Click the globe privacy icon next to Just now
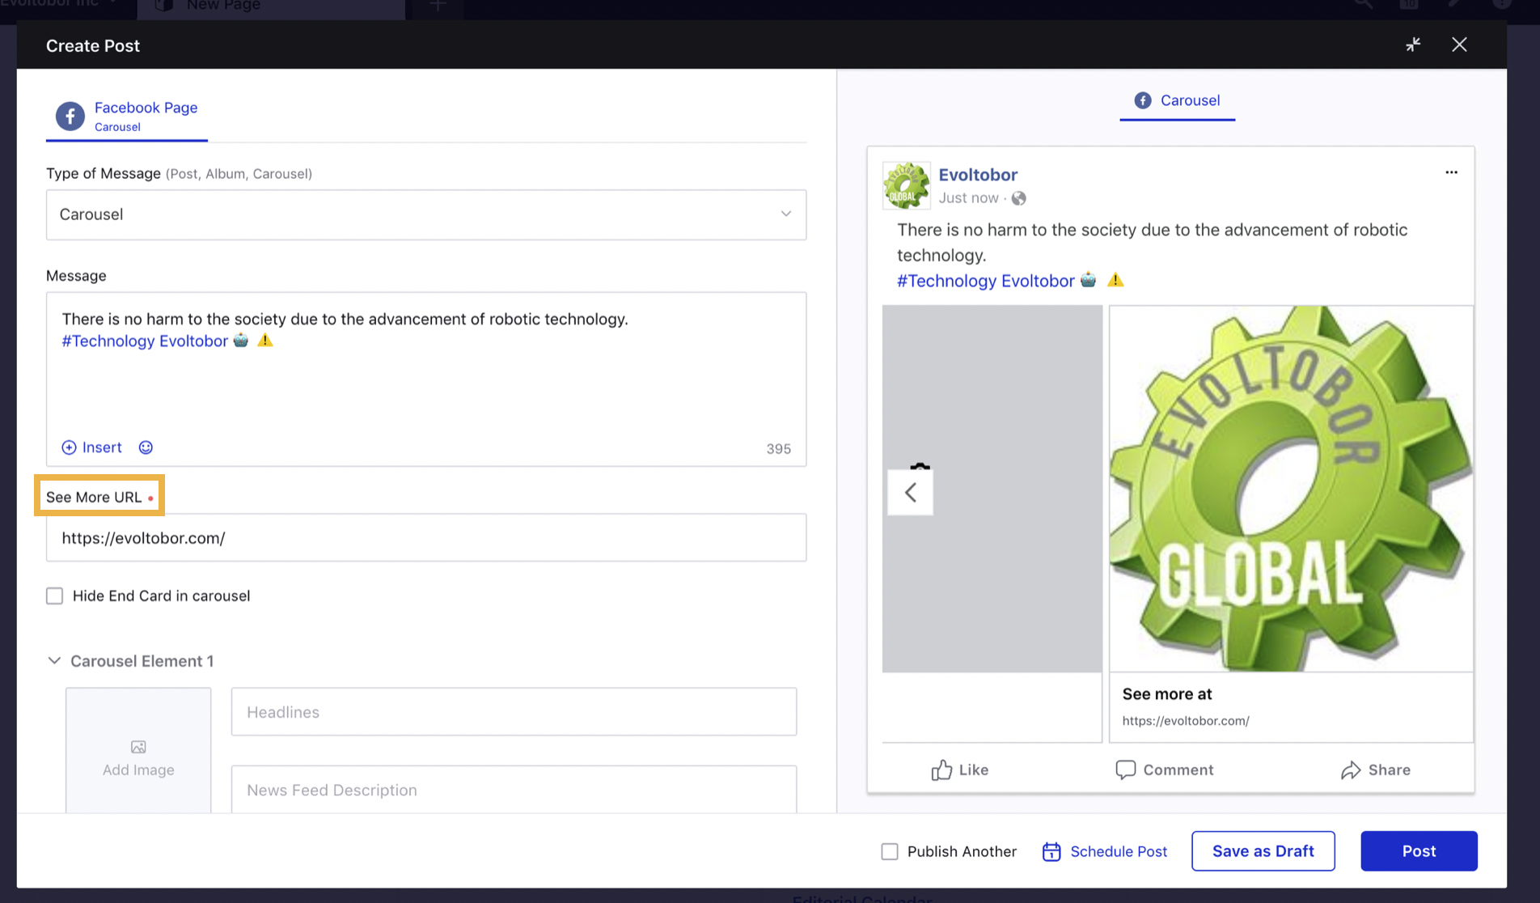This screenshot has width=1540, height=903. (1018, 198)
